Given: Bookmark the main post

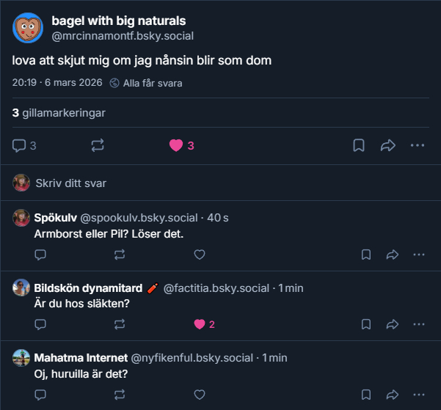Looking at the screenshot, I should pyautogui.click(x=359, y=145).
